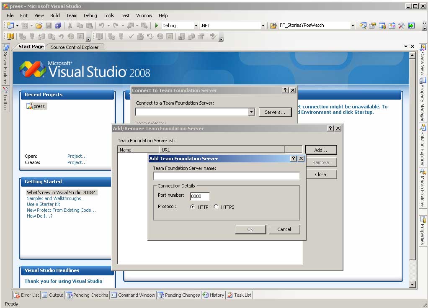Open Solution Explorer from toolbar icon
This screenshot has height=308, width=428.
363,26
